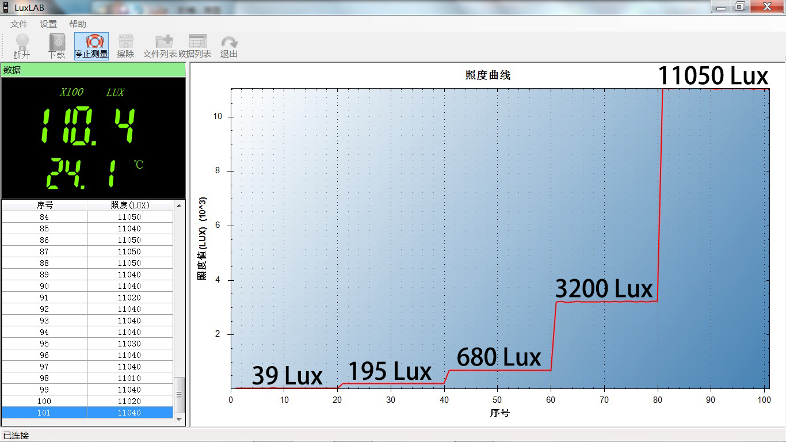
Task: Select sequence number 99 in the table
Action: coord(44,390)
